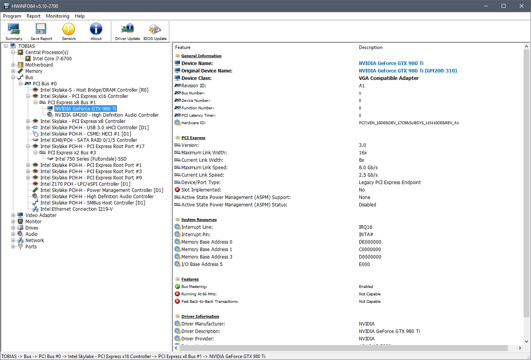Click the vertical scrollbar up arrow
Screen dimensions: 531x360
[527, 47]
